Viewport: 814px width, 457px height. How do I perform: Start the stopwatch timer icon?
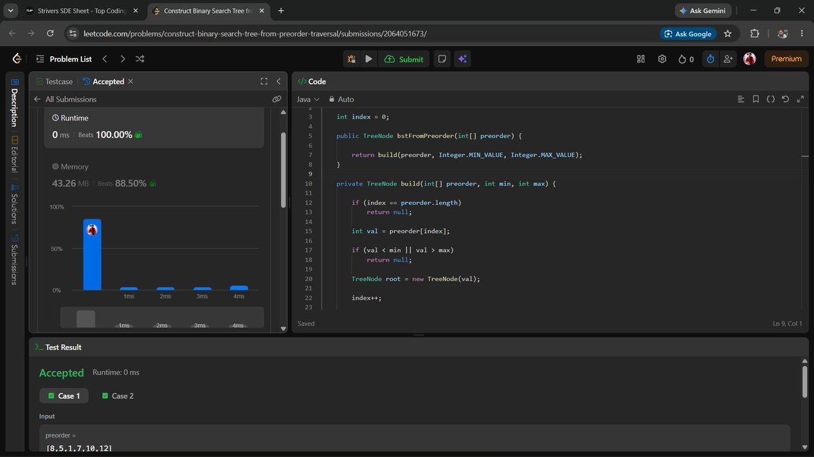click(710, 59)
